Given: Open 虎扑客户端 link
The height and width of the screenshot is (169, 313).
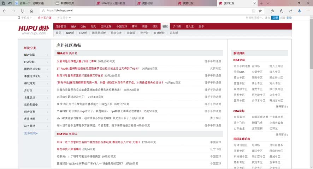Looking at the screenshot, I should pos(45,18).
